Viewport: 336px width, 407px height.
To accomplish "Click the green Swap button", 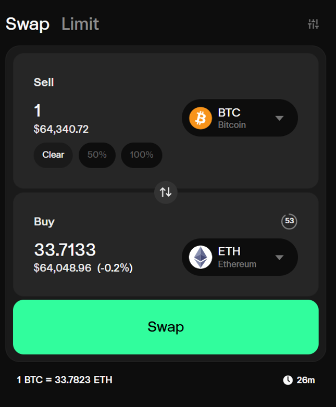I will [x=166, y=327].
